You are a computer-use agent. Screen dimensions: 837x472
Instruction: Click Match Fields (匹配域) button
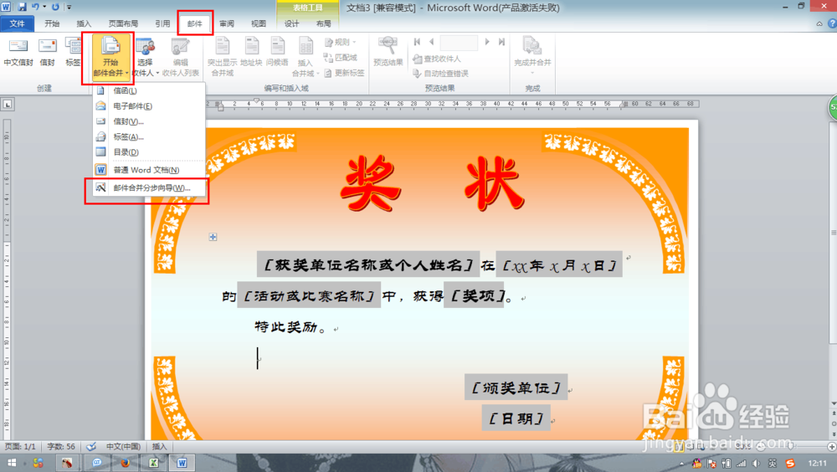tap(340, 57)
